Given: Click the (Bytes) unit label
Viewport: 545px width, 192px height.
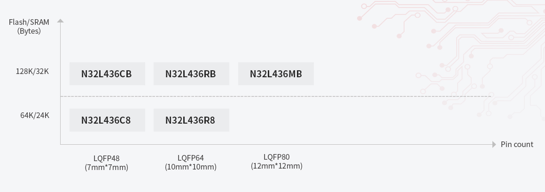Looking at the screenshot, I should 29,31.
